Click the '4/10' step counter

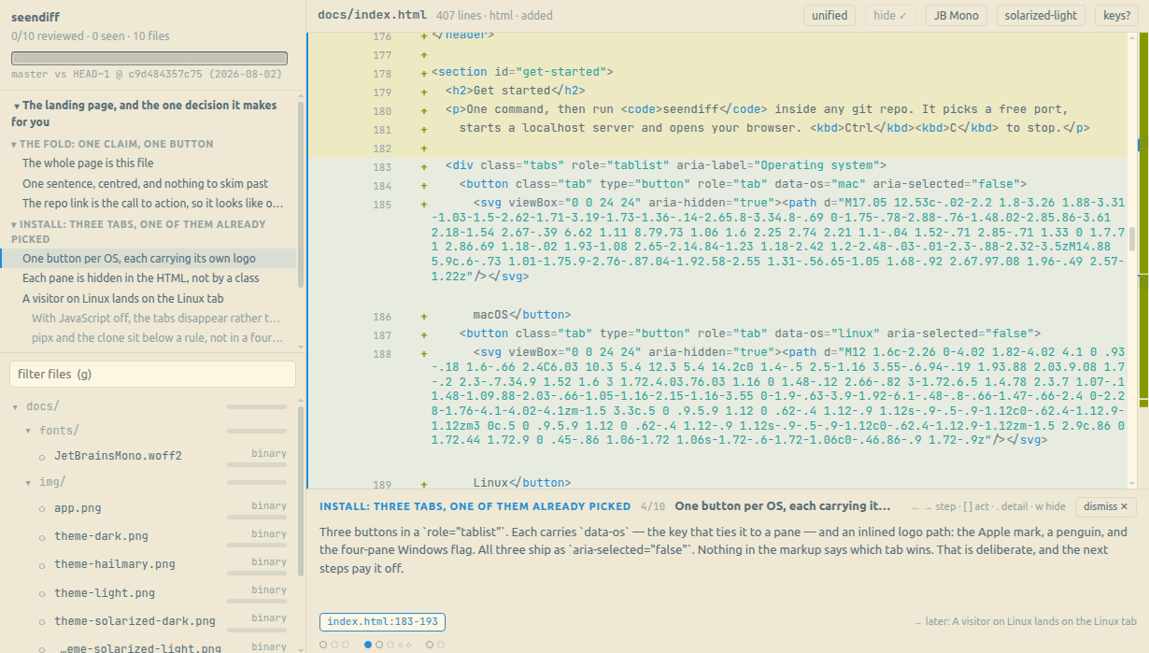[653, 506]
